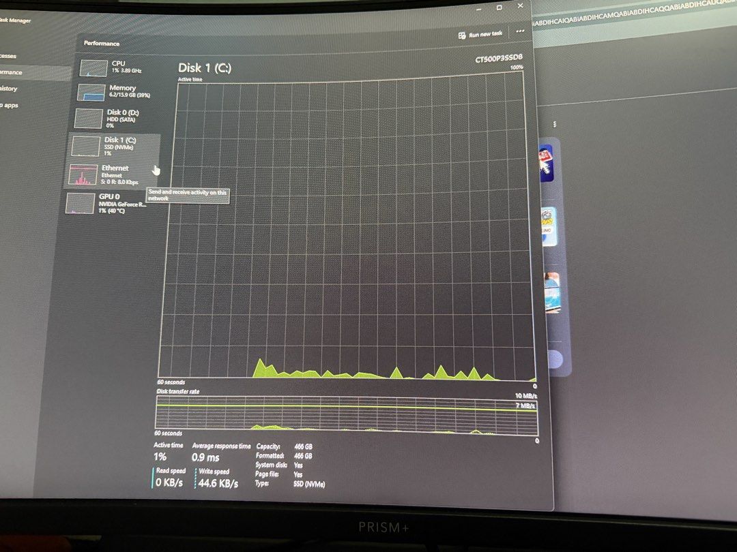This screenshot has height=552, width=737.
Task: Click the Performance page header
Action: pos(102,43)
